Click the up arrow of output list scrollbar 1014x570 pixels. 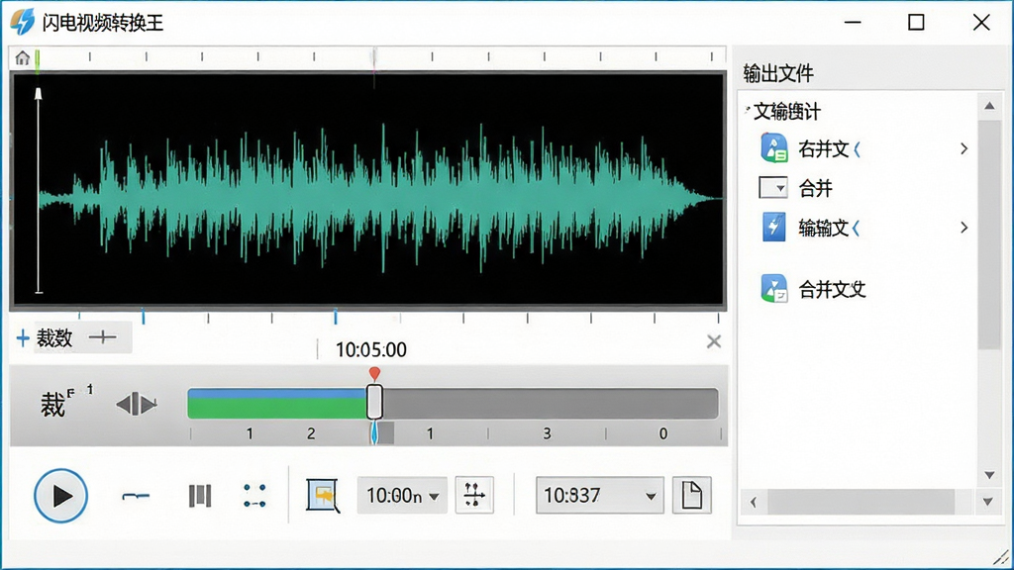[989, 105]
